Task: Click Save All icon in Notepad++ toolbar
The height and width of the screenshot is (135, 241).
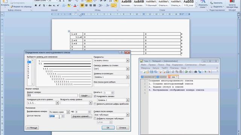Action: (x=156, y=72)
